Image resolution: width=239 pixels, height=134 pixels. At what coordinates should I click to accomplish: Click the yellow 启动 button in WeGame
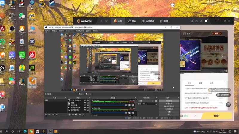tap(216, 116)
